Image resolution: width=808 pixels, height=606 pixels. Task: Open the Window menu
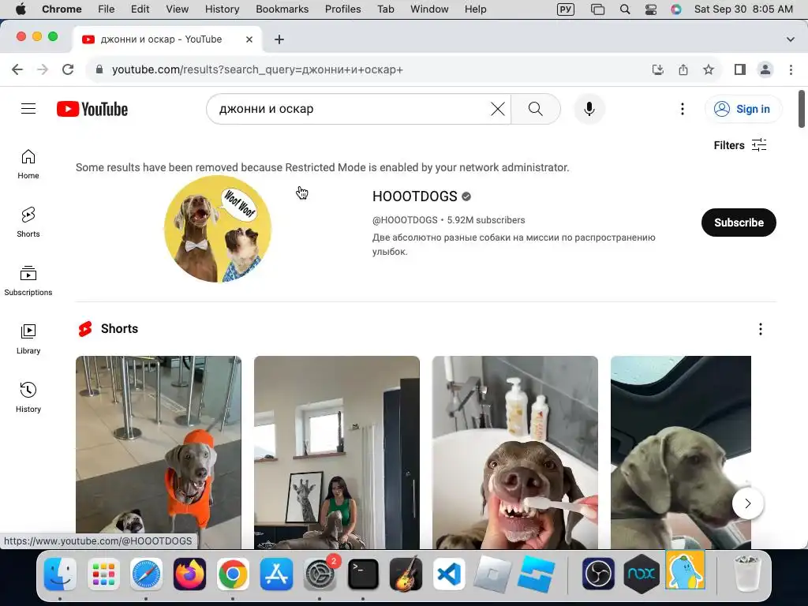click(x=429, y=9)
